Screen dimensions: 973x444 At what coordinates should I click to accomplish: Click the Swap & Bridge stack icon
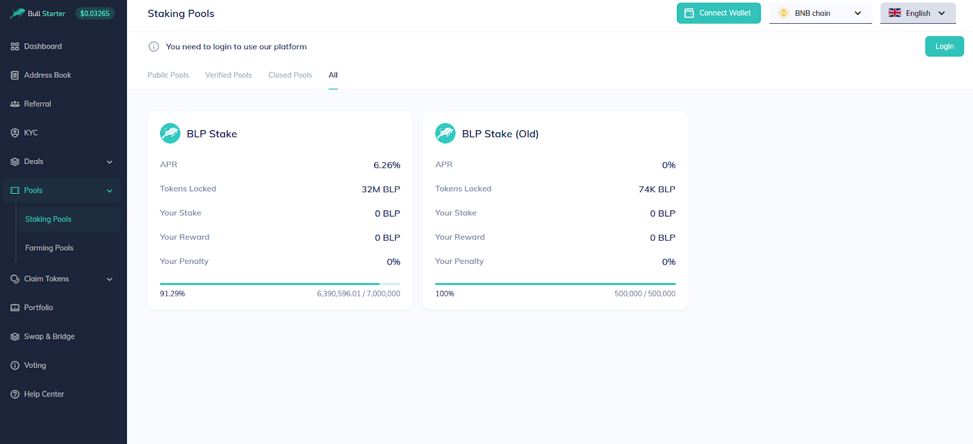pyautogui.click(x=15, y=337)
